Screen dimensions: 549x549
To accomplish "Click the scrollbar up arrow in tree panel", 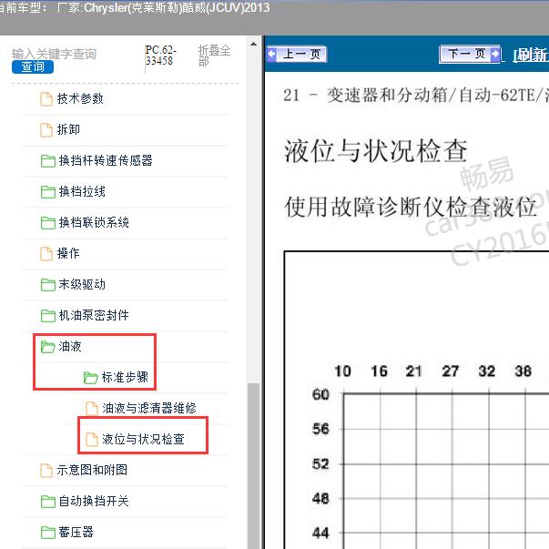I will point(253,45).
